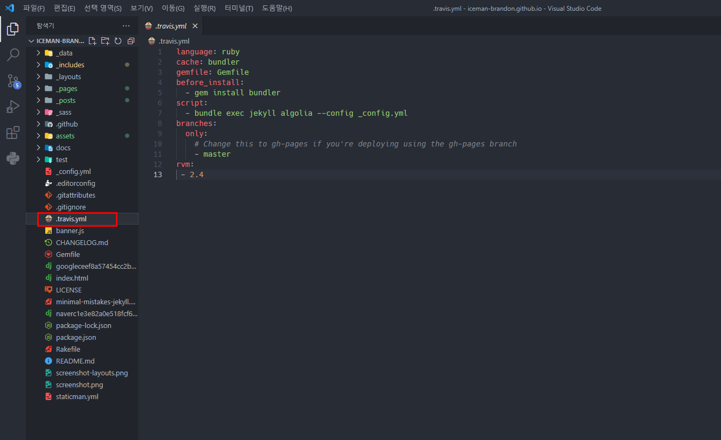The width and height of the screenshot is (721, 440).
Task: Expand the _posts folder
Action: (x=38, y=100)
